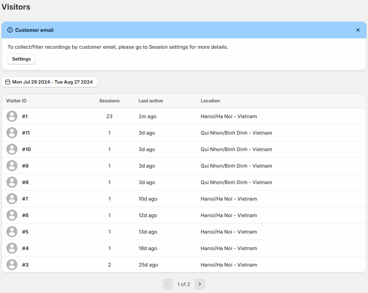
Task: Click the info icon beside Customer email
Action: click(10, 30)
